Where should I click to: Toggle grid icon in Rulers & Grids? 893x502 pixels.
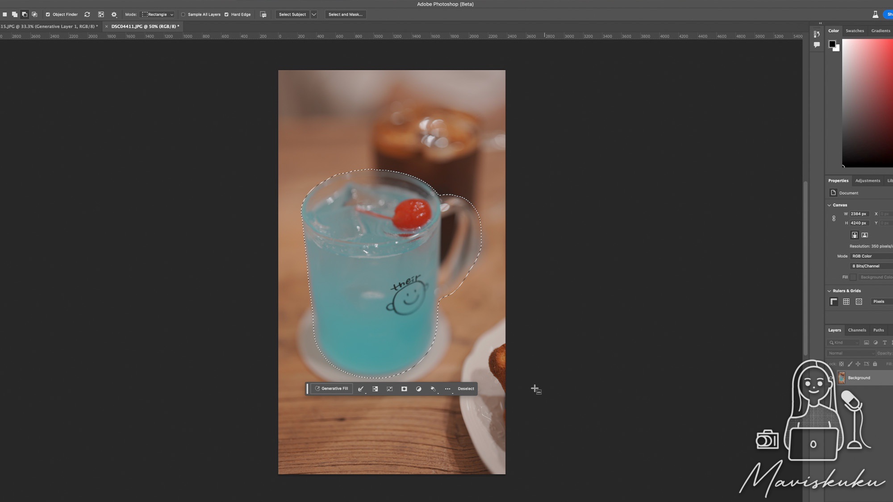(x=846, y=302)
